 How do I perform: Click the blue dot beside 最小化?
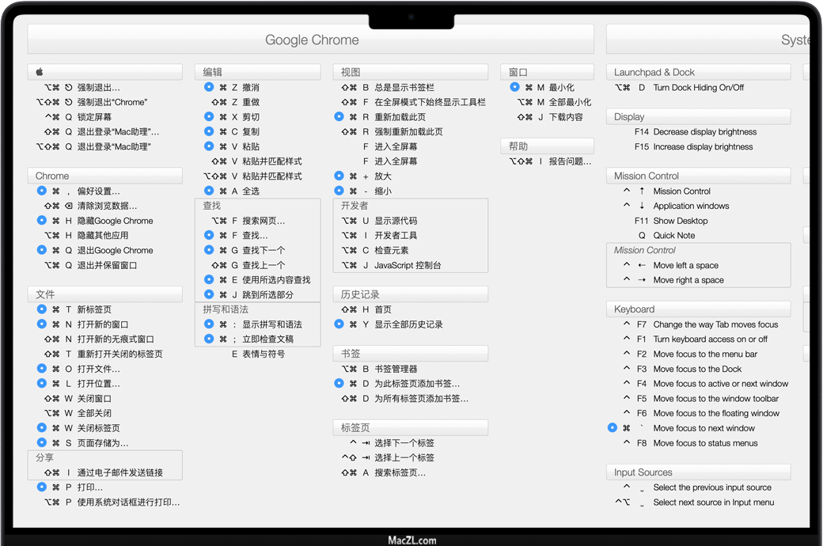pos(514,87)
